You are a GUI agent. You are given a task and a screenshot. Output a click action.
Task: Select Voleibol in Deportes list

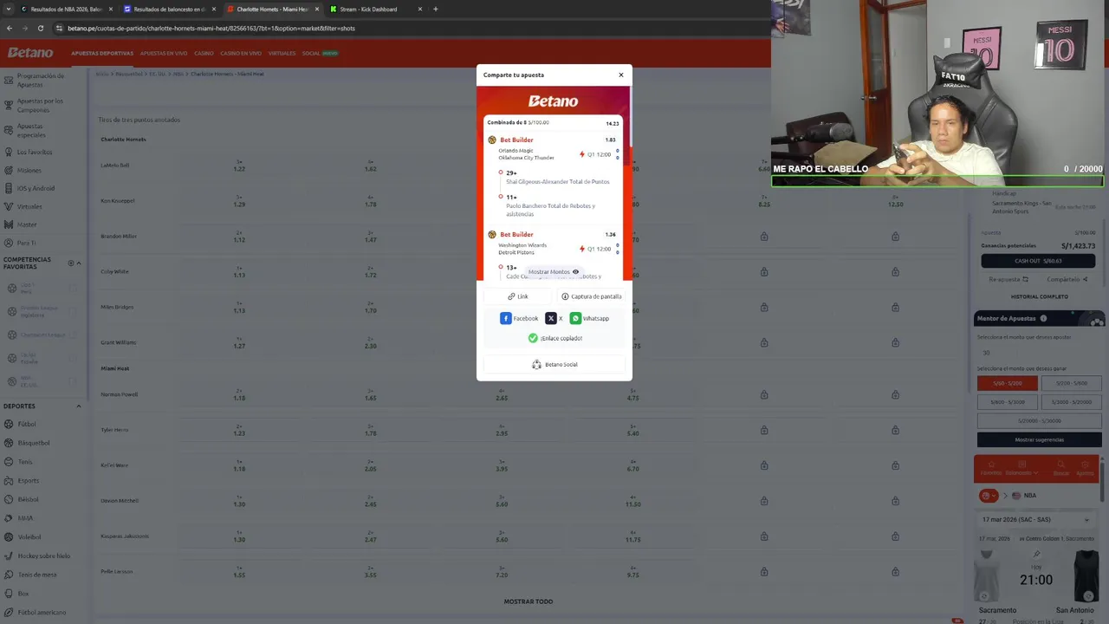pos(29,536)
